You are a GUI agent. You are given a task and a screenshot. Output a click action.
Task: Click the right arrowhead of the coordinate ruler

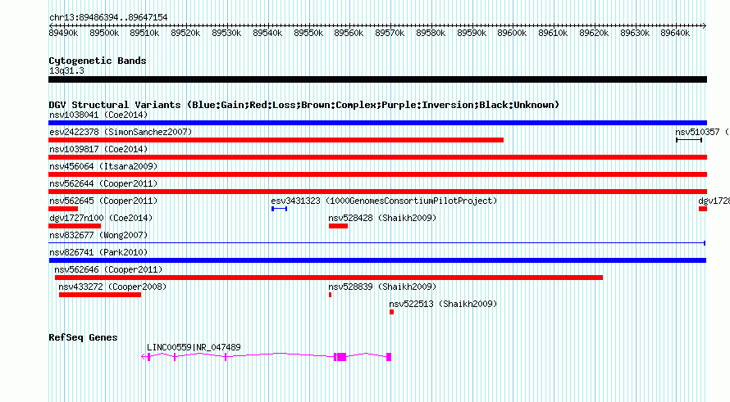705,26
